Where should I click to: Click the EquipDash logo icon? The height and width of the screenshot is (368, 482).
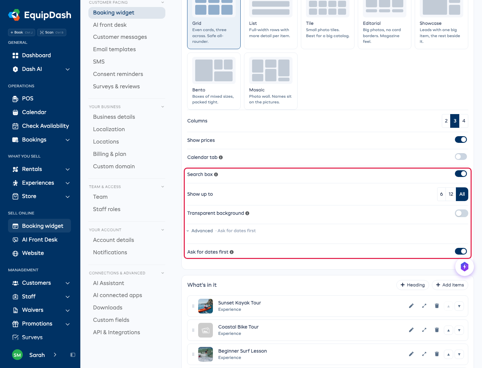click(14, 15)
